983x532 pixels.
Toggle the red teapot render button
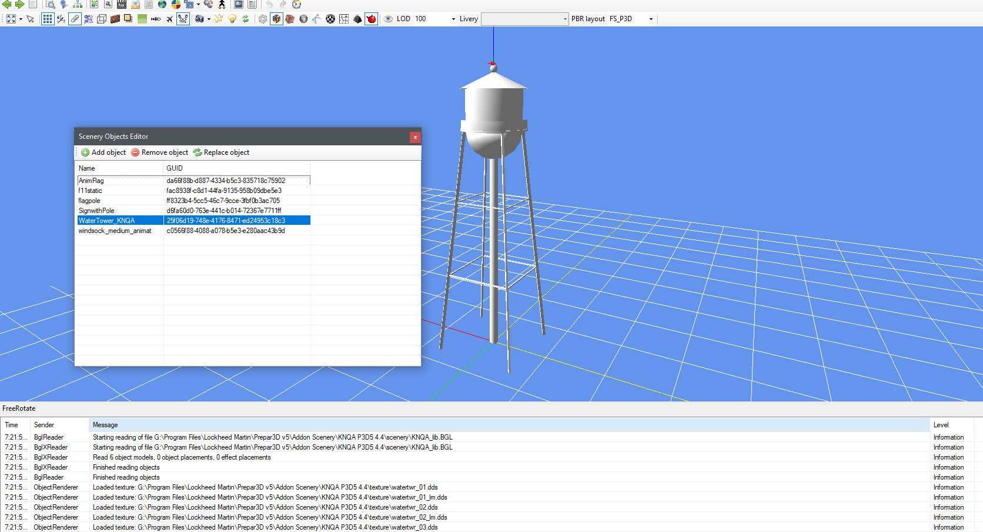tap(371, 19)
